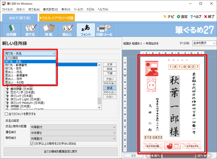
Task: Toggle 斜体 italic style
Action: pyautogui.click(x=110, y=69)
